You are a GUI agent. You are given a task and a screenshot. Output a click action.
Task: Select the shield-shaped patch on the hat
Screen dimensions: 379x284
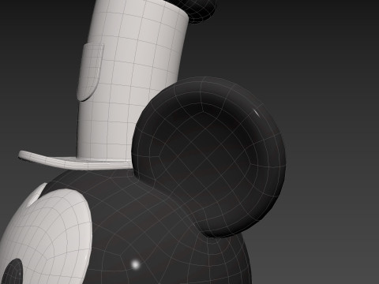pos(90,72)
